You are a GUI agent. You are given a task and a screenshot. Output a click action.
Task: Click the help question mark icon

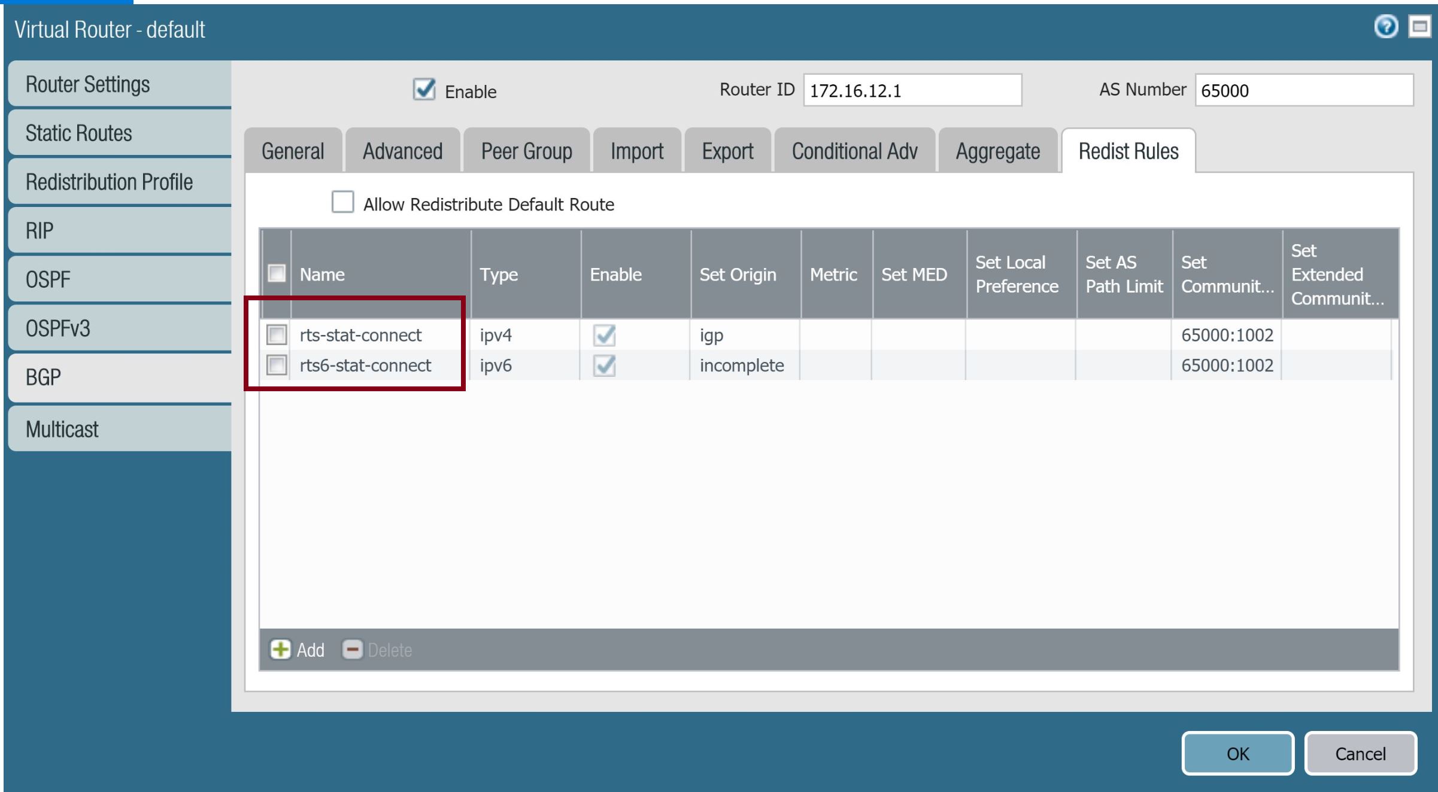[1385, 27]
